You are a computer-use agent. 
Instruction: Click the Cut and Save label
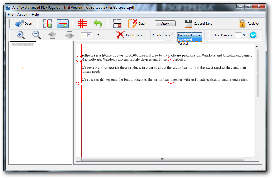click(x=203, y=24)
